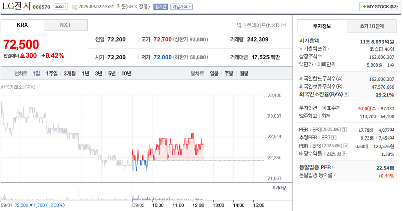The image size is (403, 211).
Task: Select the 1일 line chart period
Action: pos(36,73)
